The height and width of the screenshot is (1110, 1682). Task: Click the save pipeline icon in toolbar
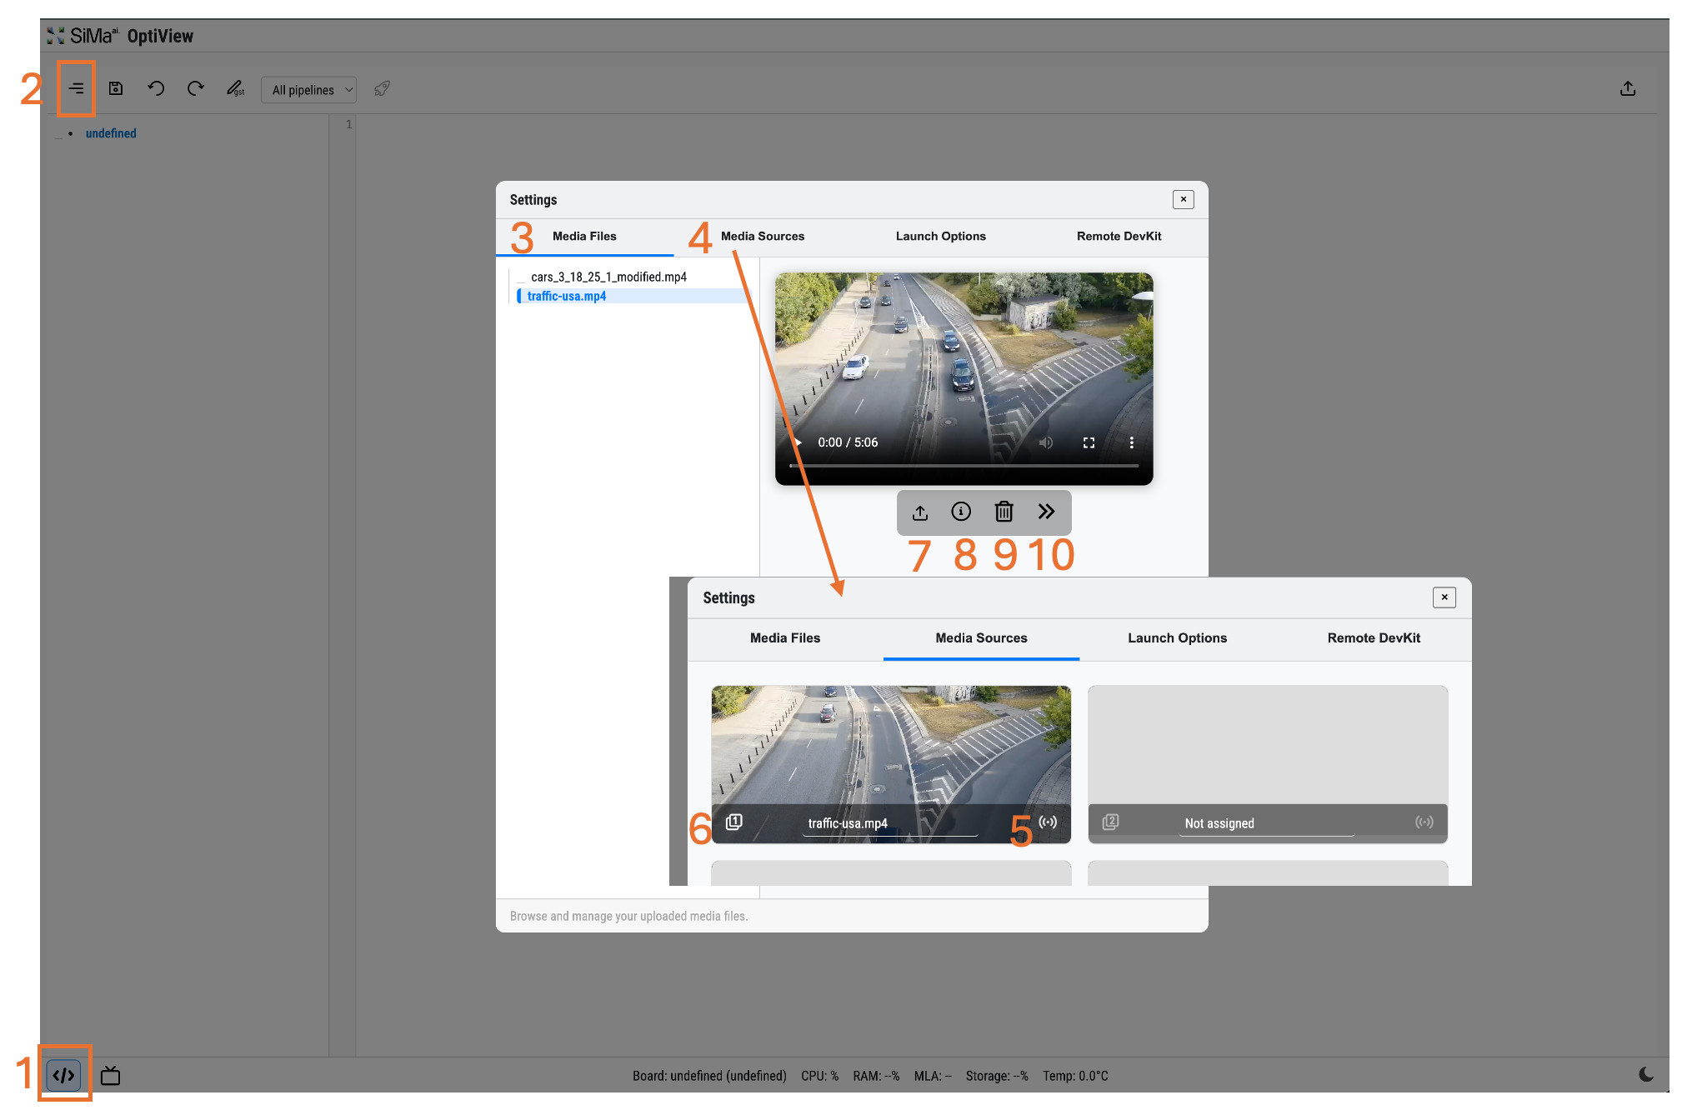pyautogui.click(x=116, y=88)
